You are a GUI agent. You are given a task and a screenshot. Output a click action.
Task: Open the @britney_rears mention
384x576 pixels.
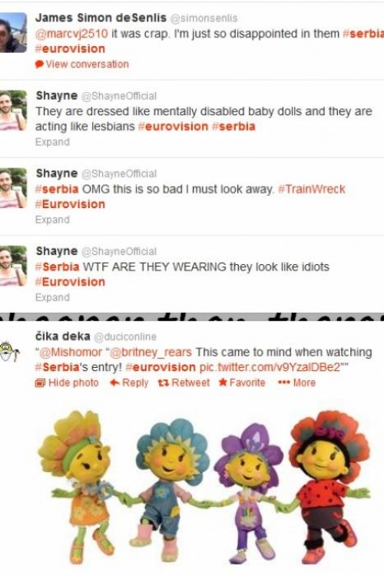(151, 352)
